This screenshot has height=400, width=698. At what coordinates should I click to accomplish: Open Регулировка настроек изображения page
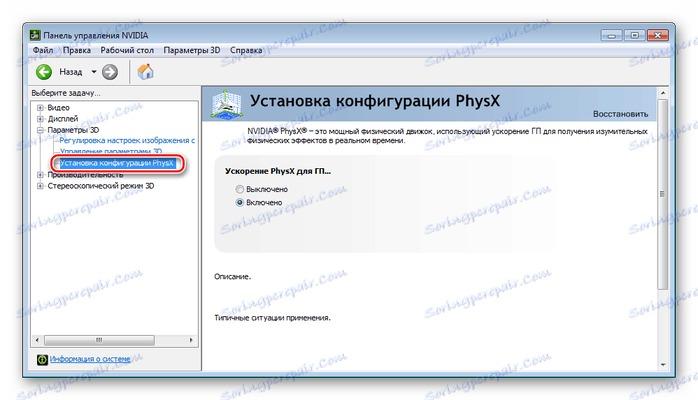127,140
